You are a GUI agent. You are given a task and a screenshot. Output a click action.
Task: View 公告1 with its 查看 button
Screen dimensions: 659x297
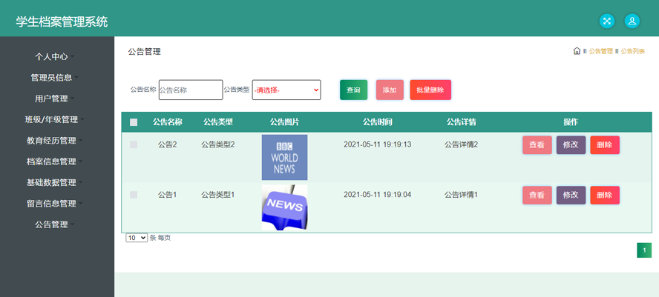pos(537,195)
